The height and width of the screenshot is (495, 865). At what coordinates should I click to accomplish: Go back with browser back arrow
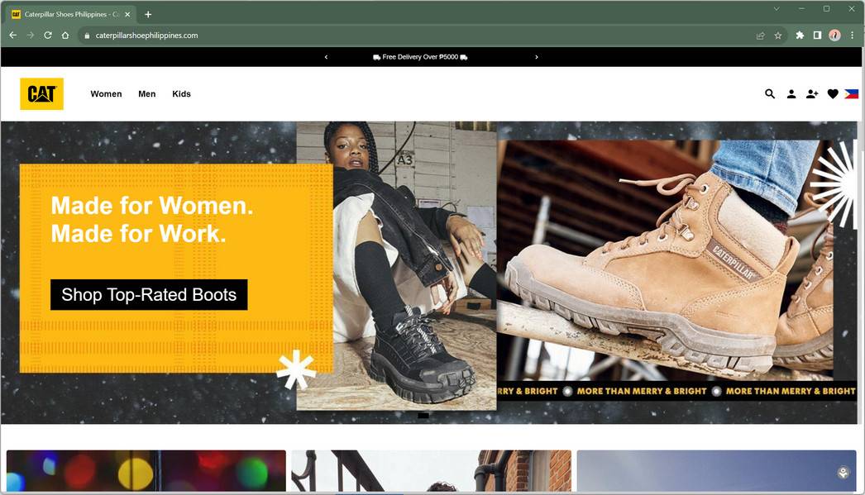12,36
